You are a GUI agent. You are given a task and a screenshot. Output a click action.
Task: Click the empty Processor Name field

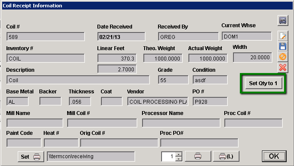tap(181, 123)
